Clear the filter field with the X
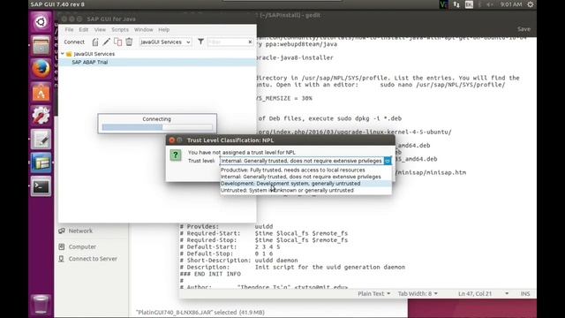This screenshot has height=318, width=565. pyautogui.click(x=250, y=42)
